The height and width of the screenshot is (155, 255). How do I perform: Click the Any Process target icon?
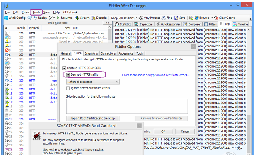141,18
